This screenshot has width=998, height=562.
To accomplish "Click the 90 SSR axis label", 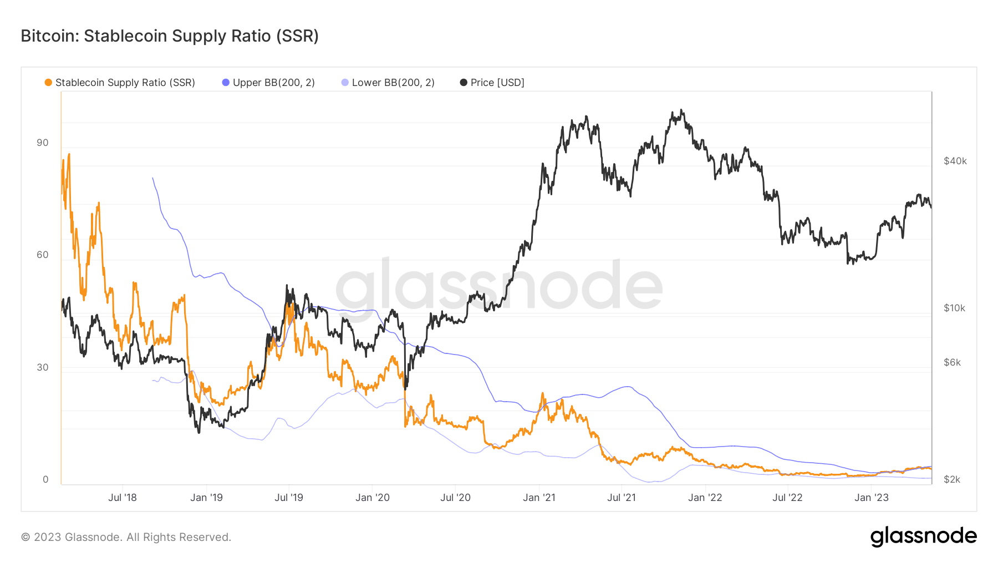I will [43, 143].
